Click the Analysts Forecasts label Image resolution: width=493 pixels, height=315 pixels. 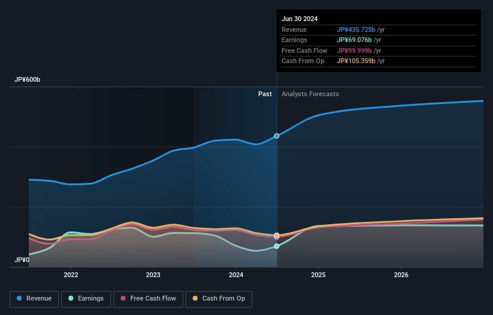coord(310,94)
